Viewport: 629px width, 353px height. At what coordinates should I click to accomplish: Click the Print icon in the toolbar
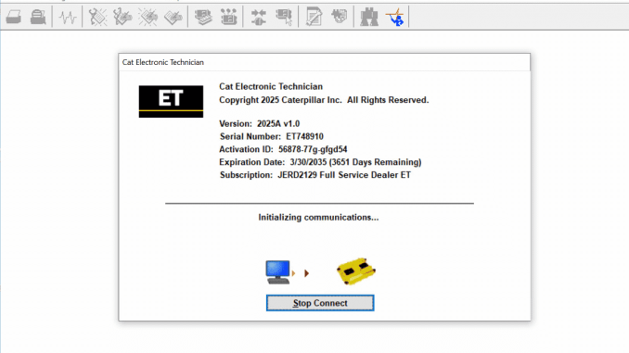tap(14, 18)
